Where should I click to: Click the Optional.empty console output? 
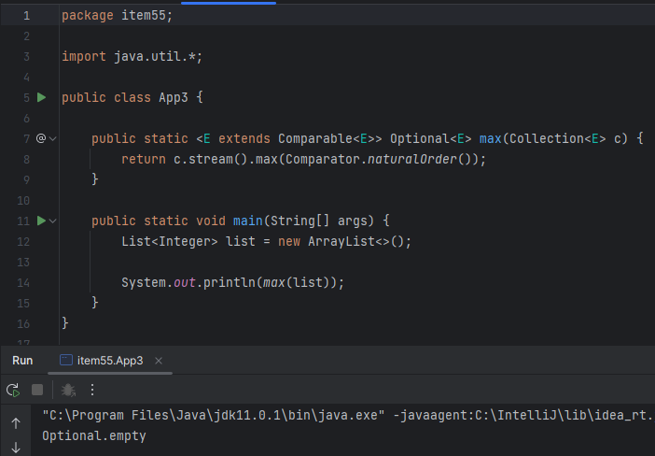tap(94, 436)
